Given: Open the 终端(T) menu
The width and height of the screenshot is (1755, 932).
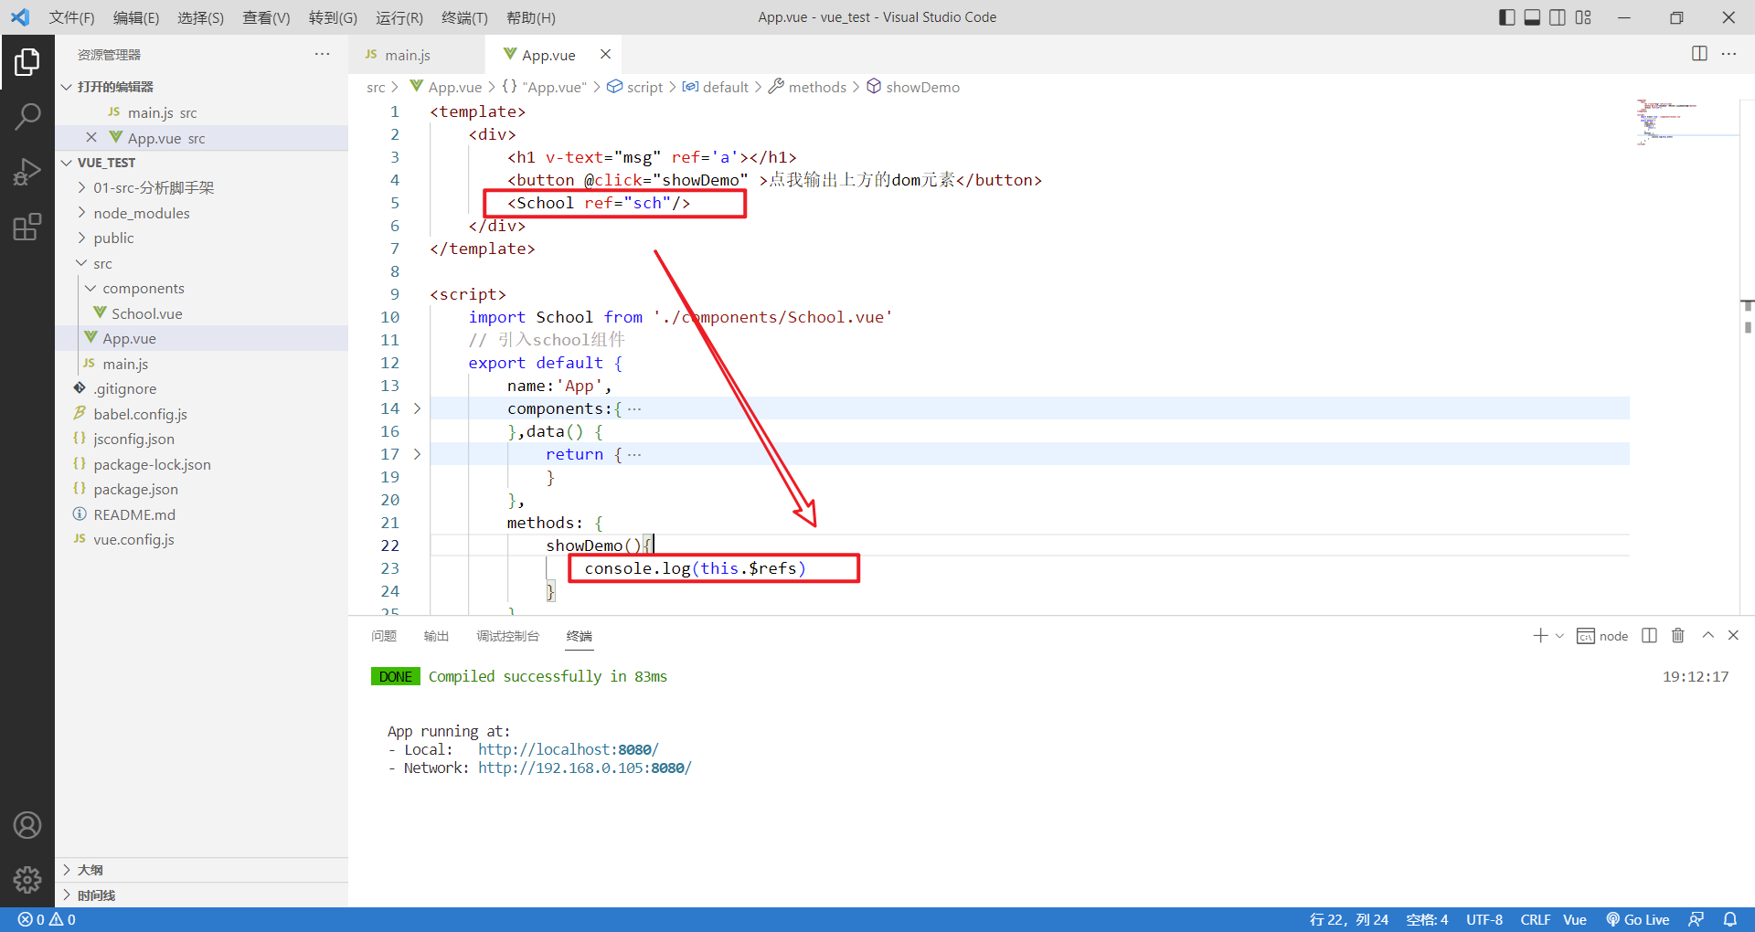Looking at the screenshot, I should [x=464, y=17].
